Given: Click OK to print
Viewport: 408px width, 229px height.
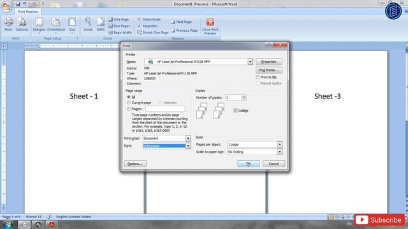Looking at the screenshot, I should tap(249, 164).
